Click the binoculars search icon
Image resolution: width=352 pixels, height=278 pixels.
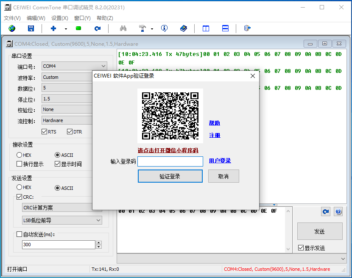click(x=123, y=28)
